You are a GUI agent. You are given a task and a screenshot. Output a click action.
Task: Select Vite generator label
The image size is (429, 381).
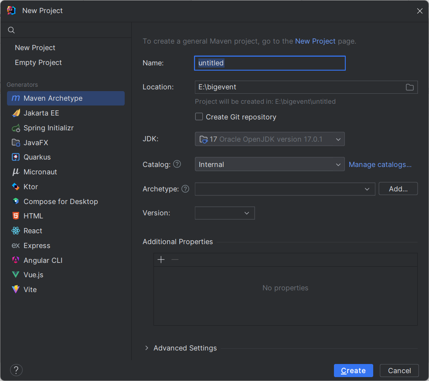pyautogui.click(x=30, y=289)
